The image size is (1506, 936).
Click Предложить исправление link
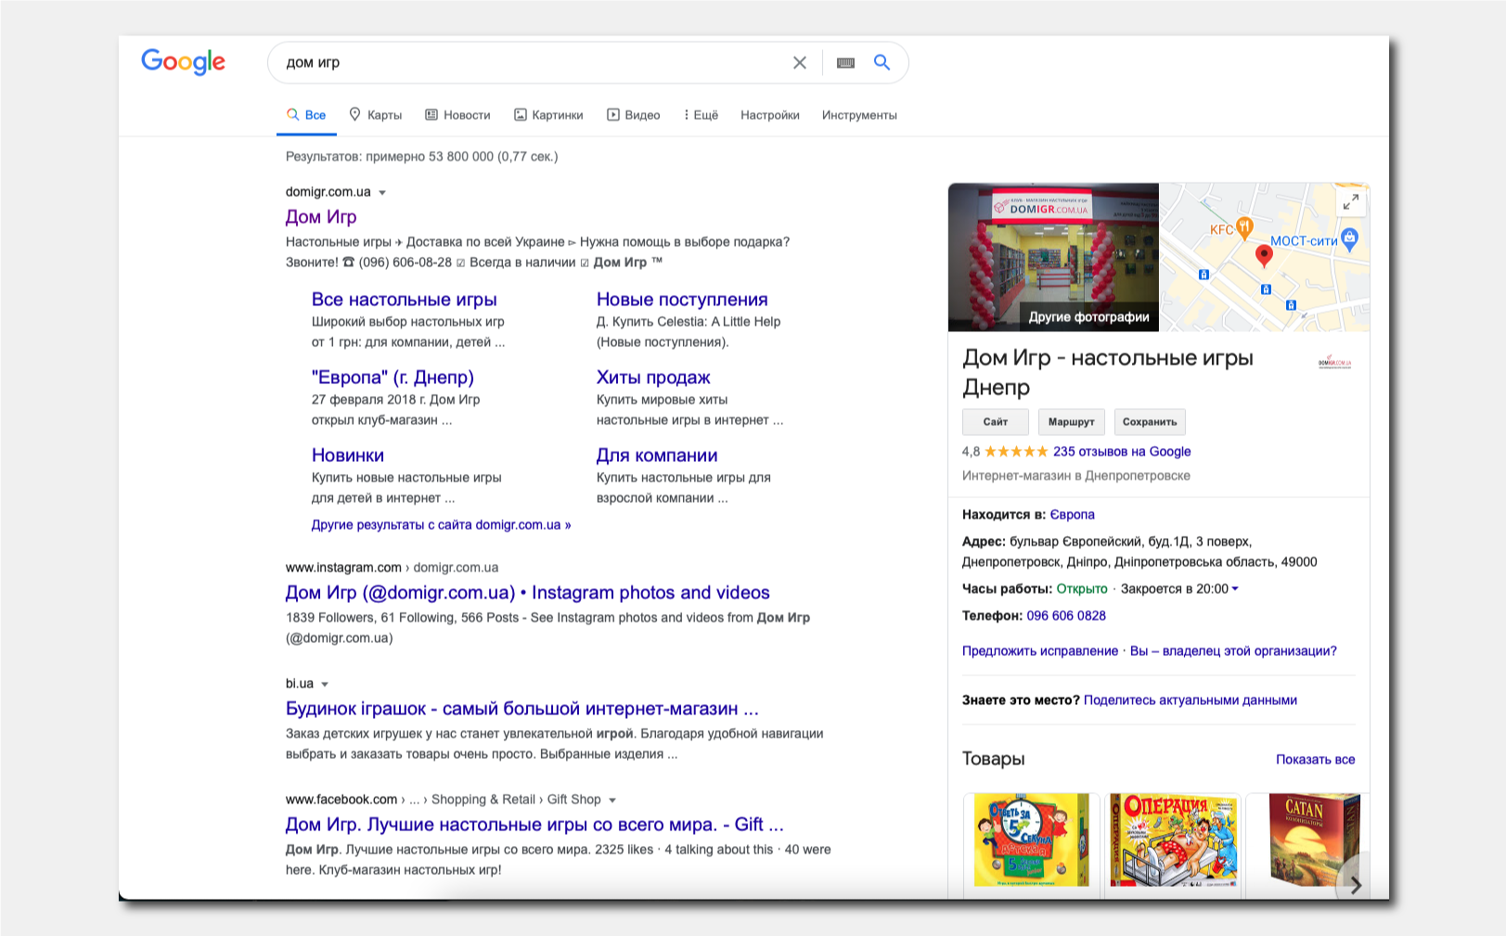(x=1040, y=651)
